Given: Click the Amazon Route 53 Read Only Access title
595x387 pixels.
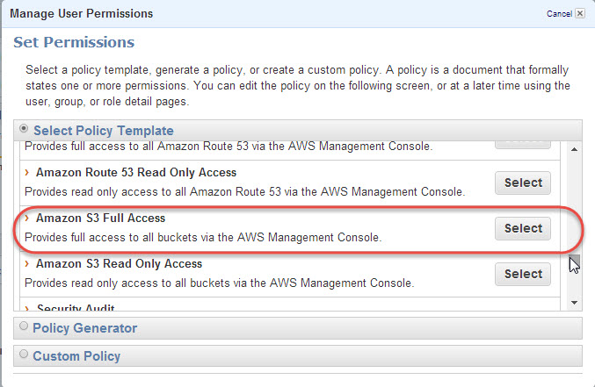Looking at the screenshot, I should click(135, 173).
